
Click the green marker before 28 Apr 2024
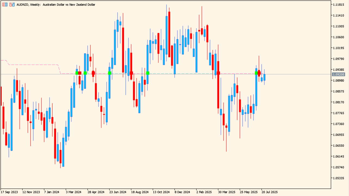[x=85, y=73]
